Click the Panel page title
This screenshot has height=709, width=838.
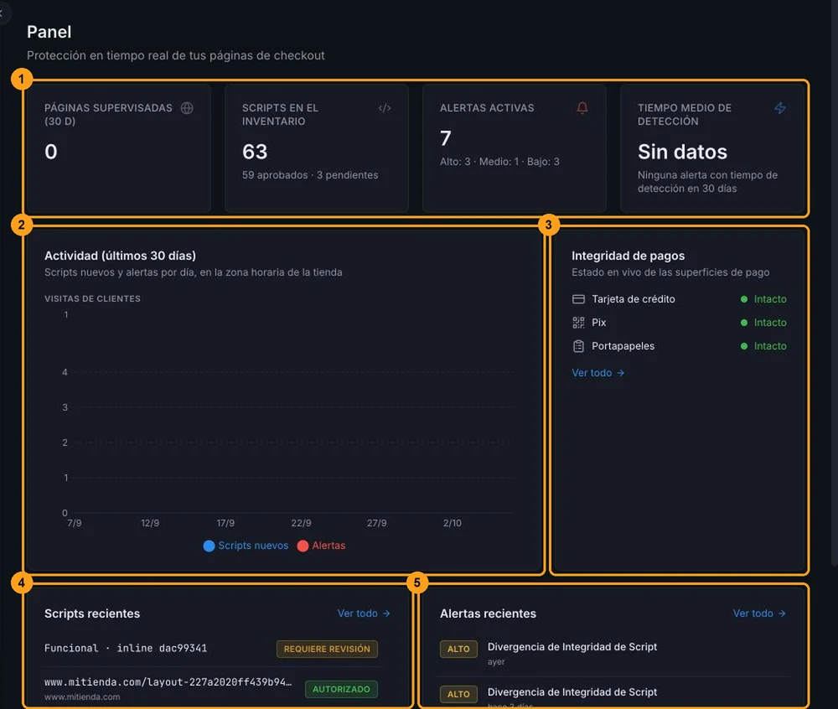(49, 32)
